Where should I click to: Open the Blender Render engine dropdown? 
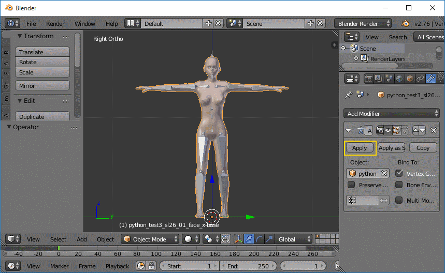(364, 24)
